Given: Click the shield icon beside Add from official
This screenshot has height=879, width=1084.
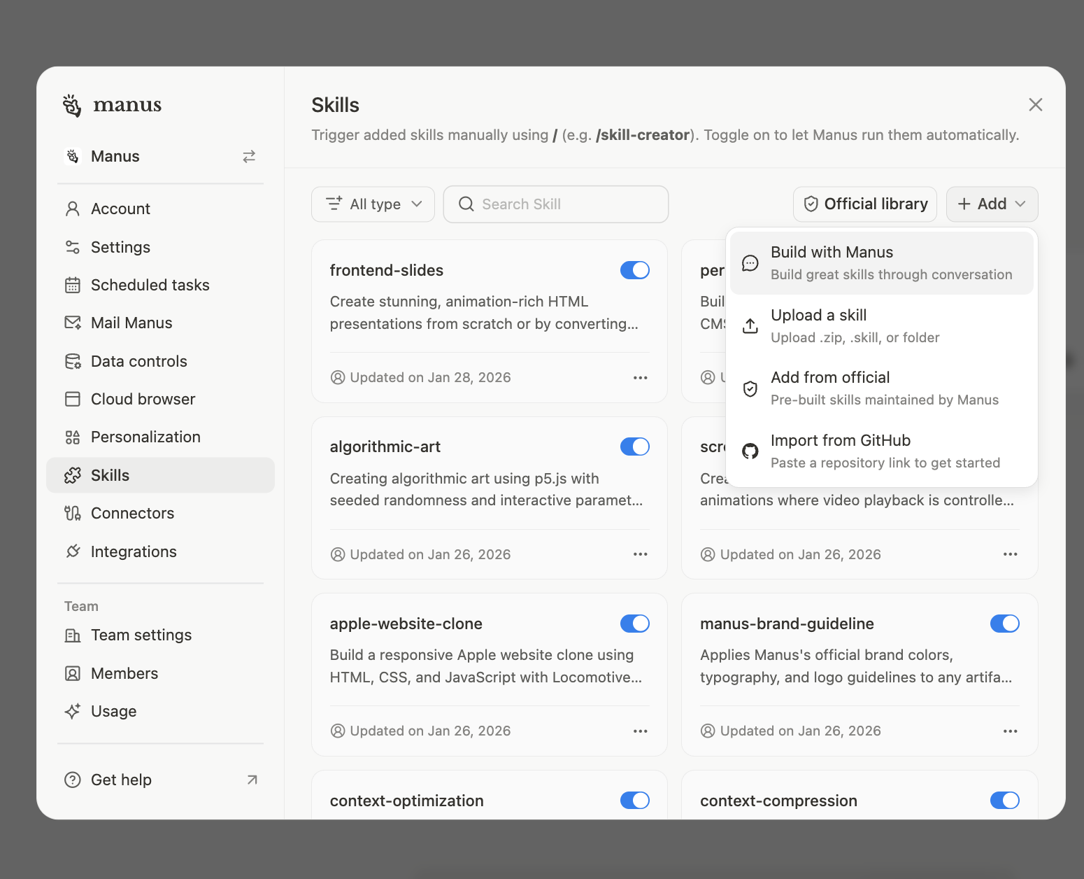Looking at the screenshot, I should point(750,389).
